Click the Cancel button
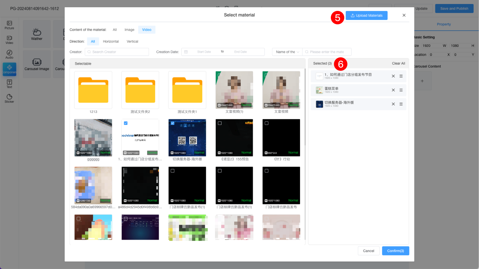479x269 pixels. (x=369, y=251)
